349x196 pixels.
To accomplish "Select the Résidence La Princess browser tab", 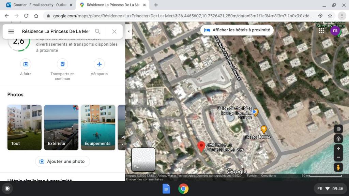I will point(112,5).
